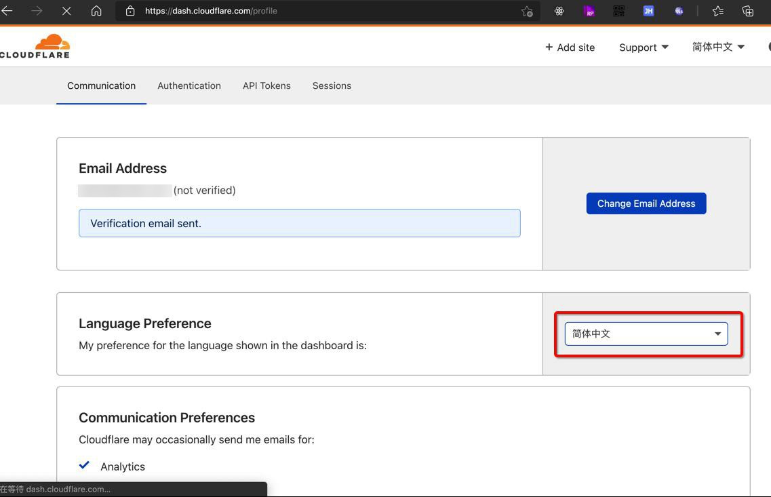Open the browser collections icon
Screen dimensions: 771x497
point(748,11)
